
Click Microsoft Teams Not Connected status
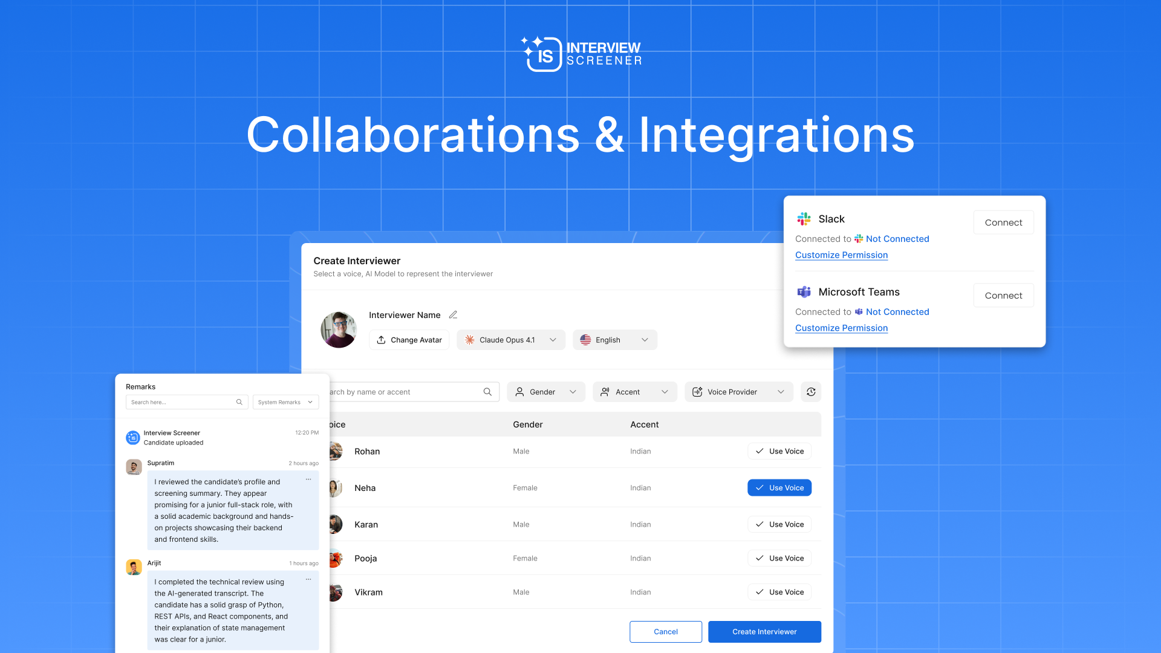tap(897, 312)
